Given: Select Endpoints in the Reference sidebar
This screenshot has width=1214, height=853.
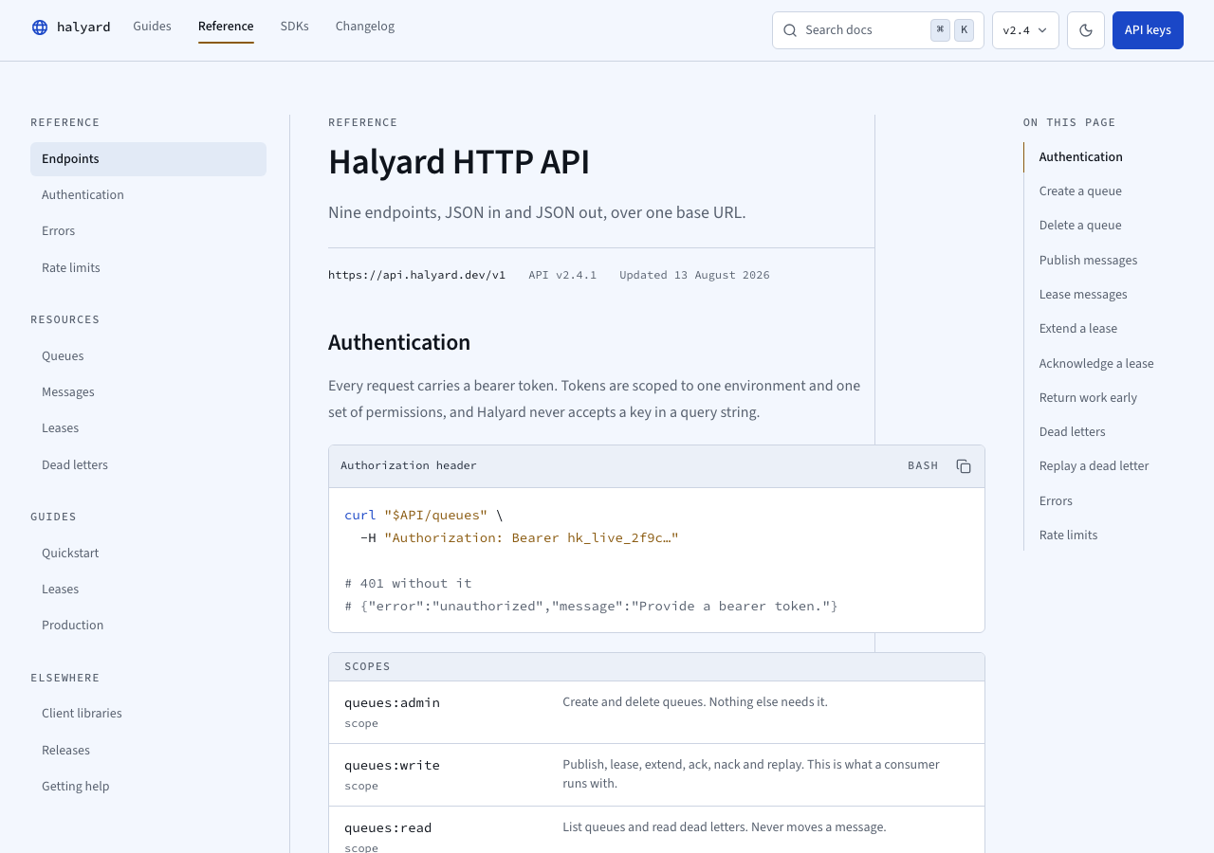Looking at the screenshot, I should (148, 159).
